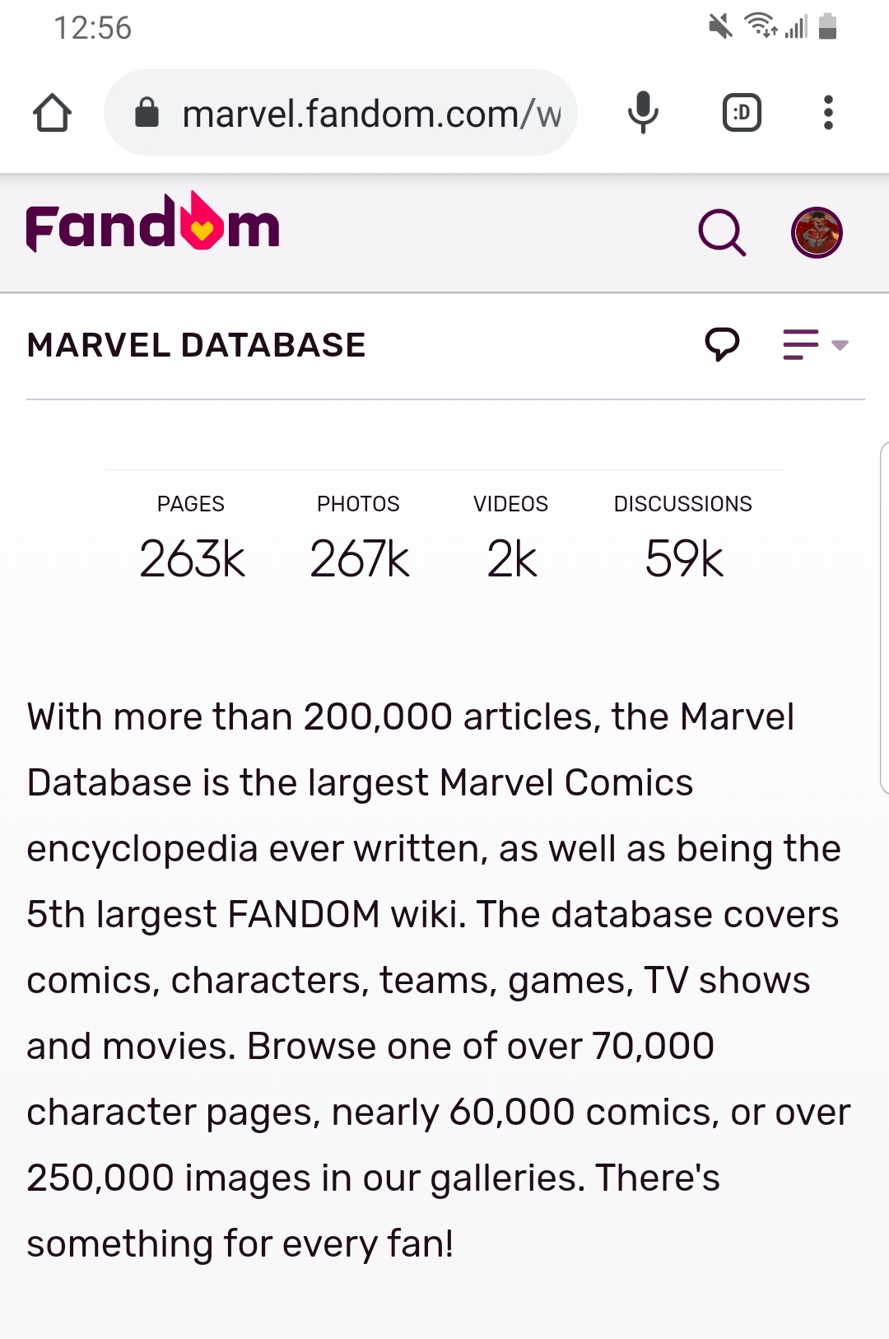Image resolution: width=889 pixels, height=1339 pixels.
Task: Tap the user profile avatar
Action: [x=817, y=233]
